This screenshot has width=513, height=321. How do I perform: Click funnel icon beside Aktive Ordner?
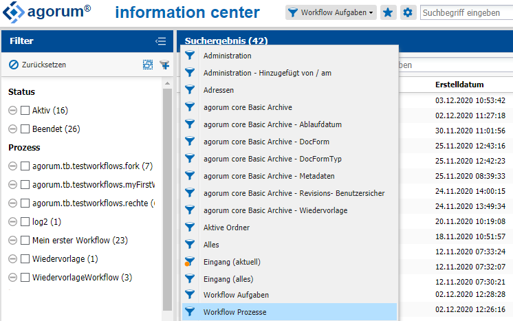click(190, 228)
